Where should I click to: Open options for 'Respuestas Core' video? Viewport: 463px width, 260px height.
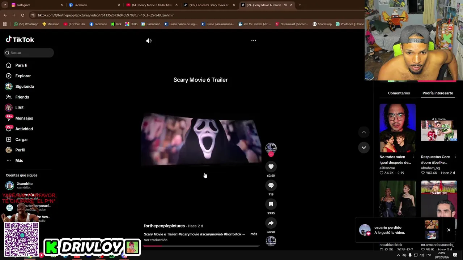[455, 157]
